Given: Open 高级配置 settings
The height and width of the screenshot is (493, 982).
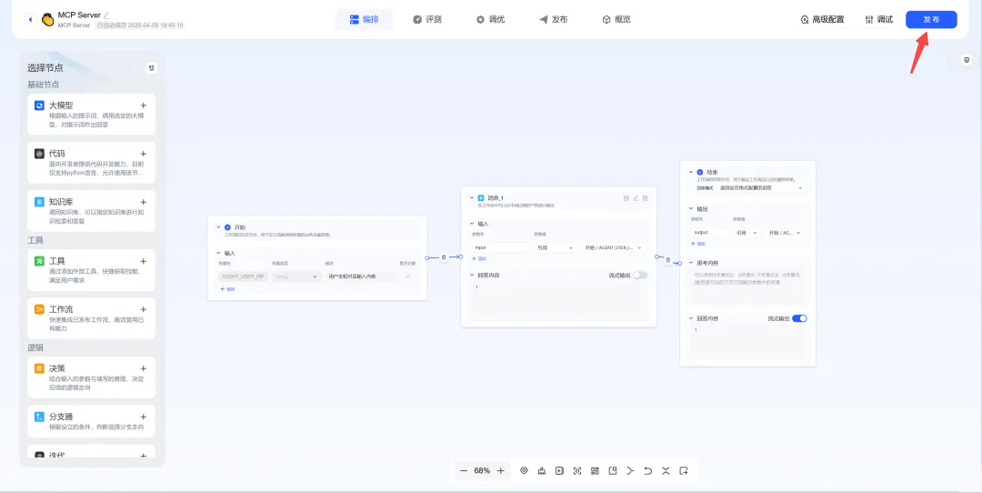Looking at the screenshot, I should (x=822, y=19).
